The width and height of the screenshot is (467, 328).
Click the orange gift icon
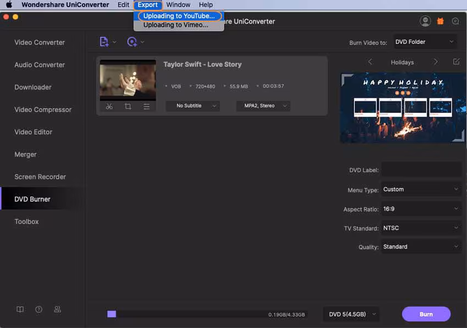[440, 21]
